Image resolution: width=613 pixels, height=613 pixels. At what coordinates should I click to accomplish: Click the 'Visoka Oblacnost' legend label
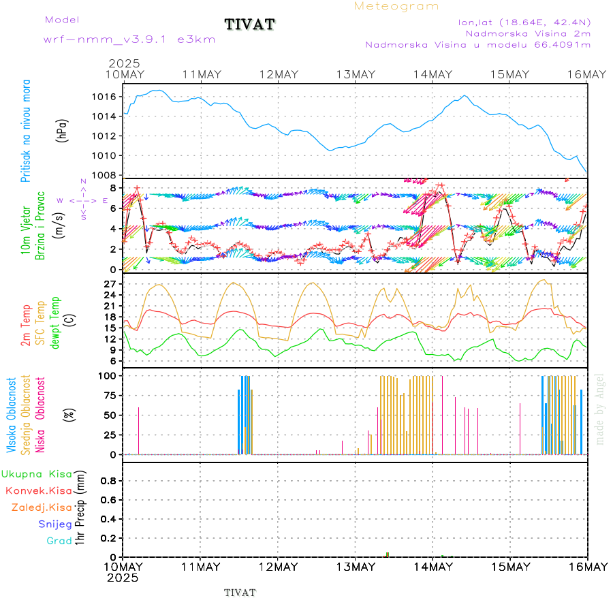12,414
